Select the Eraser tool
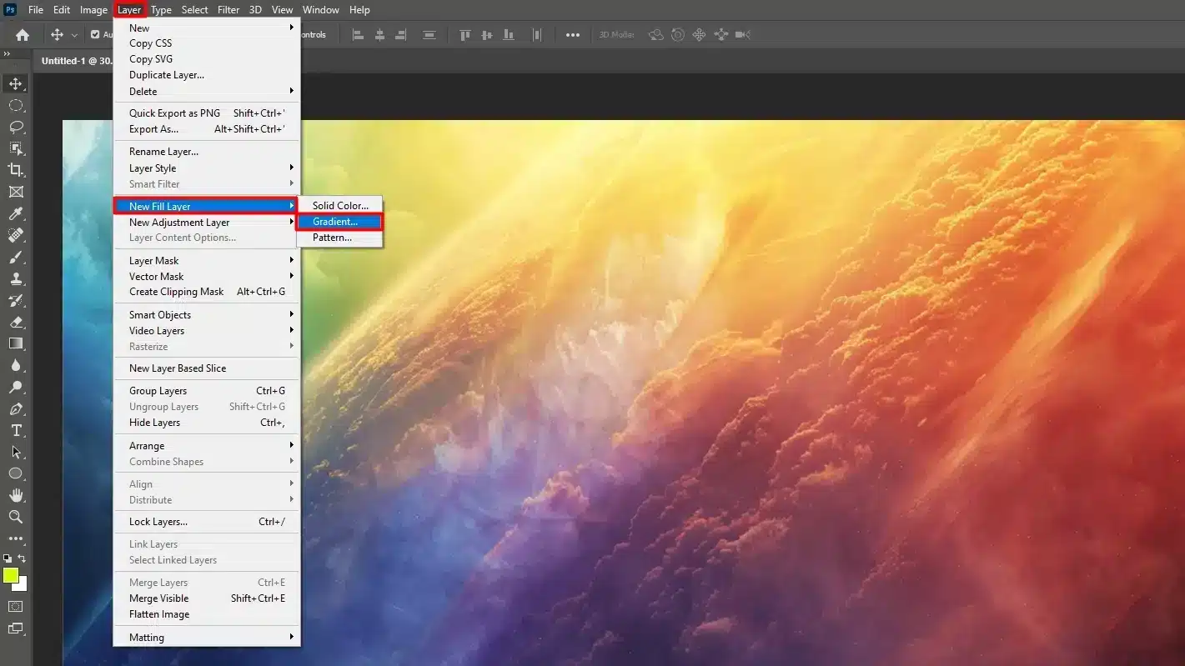 pos(16,322)
